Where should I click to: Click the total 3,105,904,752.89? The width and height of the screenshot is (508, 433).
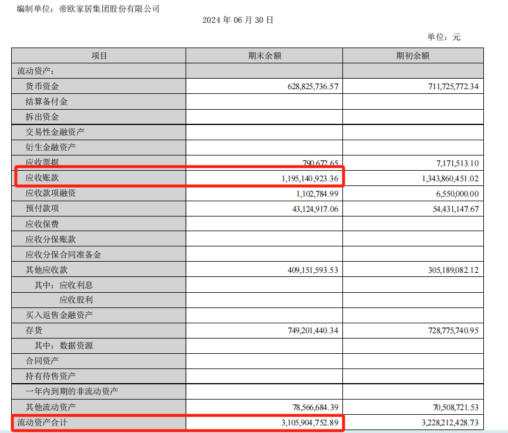(310, 423)
